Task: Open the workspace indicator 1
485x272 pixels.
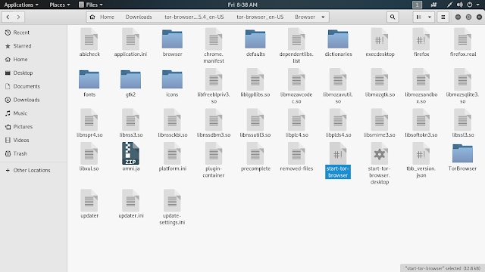Action: point(417,5)
